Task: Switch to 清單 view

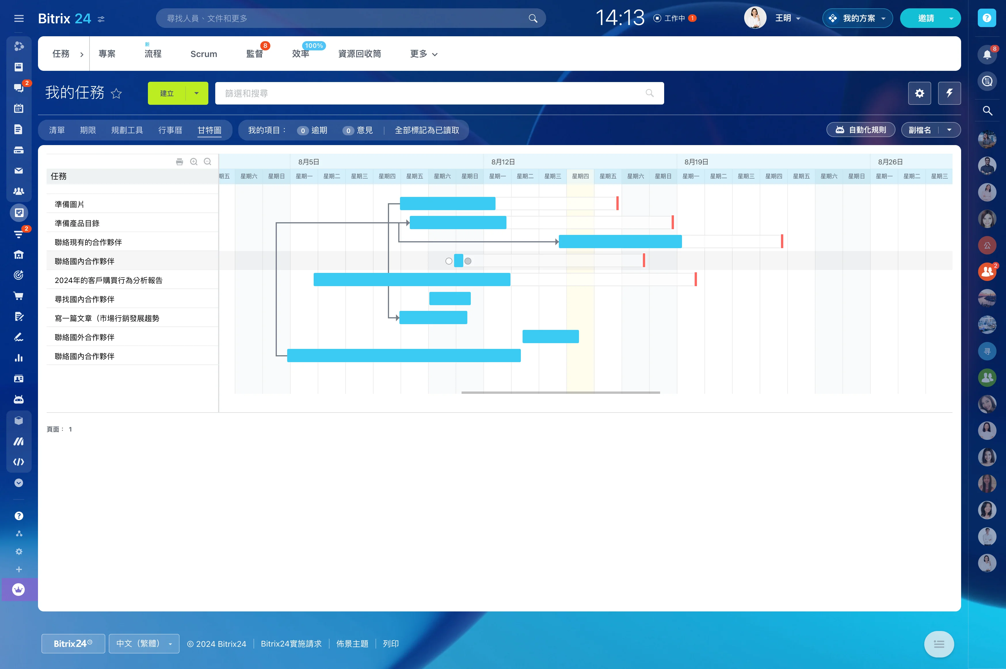Action: point(57,130)
